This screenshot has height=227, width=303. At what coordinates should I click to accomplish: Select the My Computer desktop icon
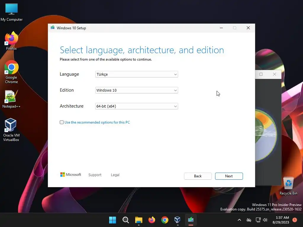click(x=12, y=12)
